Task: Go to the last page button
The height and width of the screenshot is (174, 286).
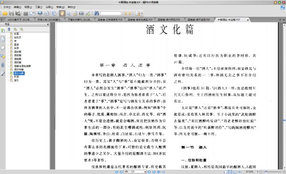Action: coord(154,172)
